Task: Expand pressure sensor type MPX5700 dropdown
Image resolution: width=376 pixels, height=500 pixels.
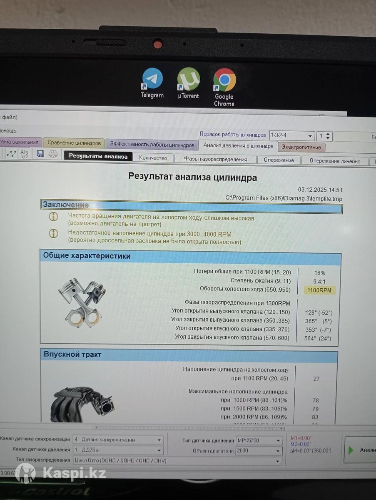Action: coord(279,441)
